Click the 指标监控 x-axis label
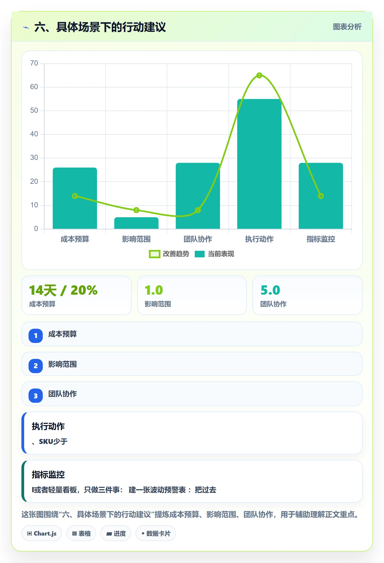384x563 pixels. (321, 239)
